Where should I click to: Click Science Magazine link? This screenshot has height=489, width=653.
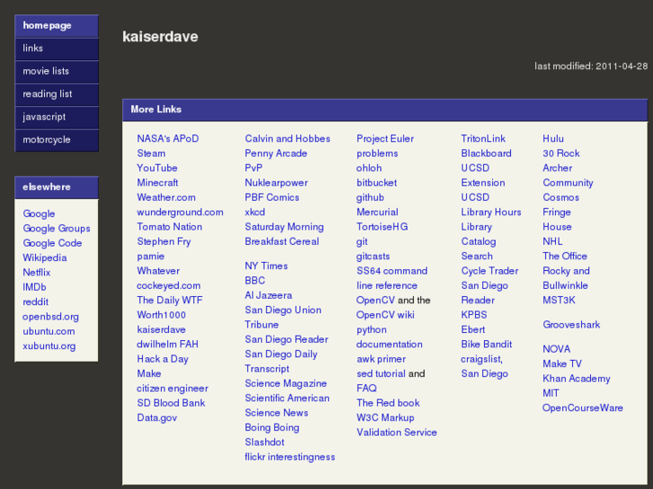286,383
